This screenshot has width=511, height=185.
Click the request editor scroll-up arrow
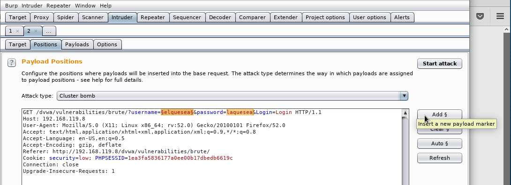[x=405, y=113]
